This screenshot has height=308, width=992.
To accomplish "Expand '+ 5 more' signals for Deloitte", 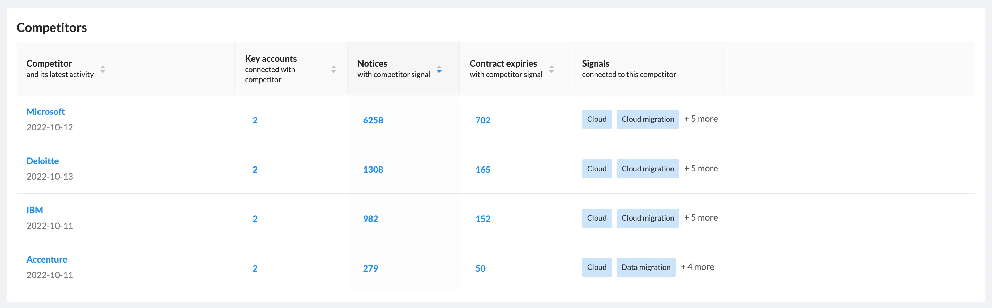I will click(x=701, y=168).
